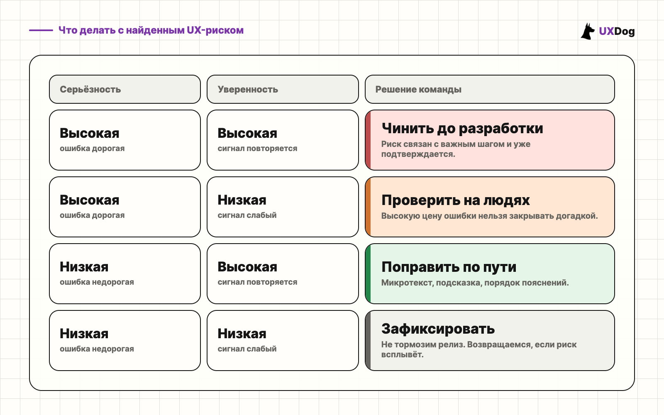
Task: Click the 'Поправить по пути' heading
Action: [449, 267]
